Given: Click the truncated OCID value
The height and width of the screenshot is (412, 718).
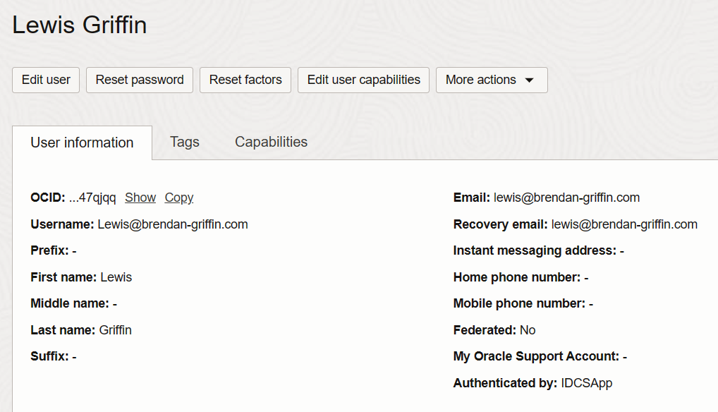Looking at the screenshot, I should coord(92,198).
